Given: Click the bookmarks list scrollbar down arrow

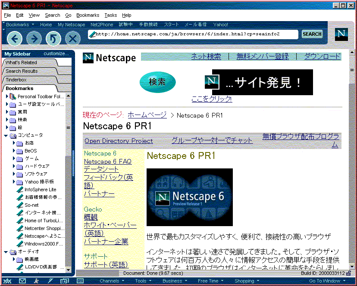Looking at the screenshot, I should [x=68, y=270].
